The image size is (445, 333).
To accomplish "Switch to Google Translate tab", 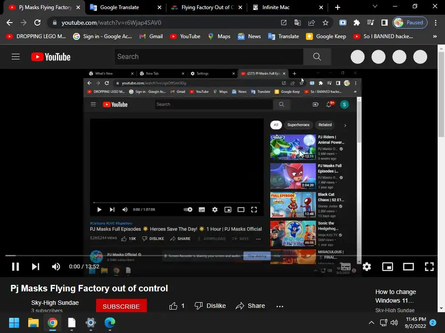I will [x=126, y=7].
